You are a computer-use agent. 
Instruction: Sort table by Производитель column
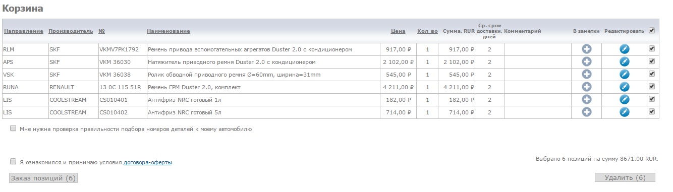pyautogui.click(x=71, y=31)
